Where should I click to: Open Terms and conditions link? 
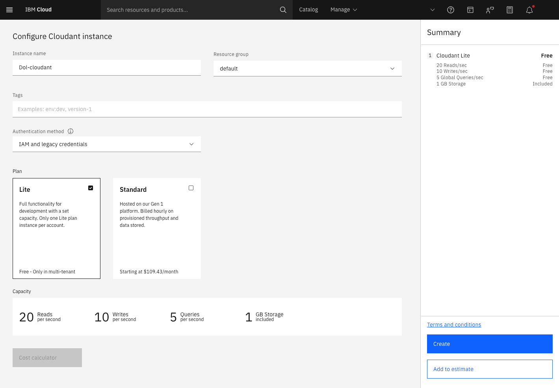(454, 325)
